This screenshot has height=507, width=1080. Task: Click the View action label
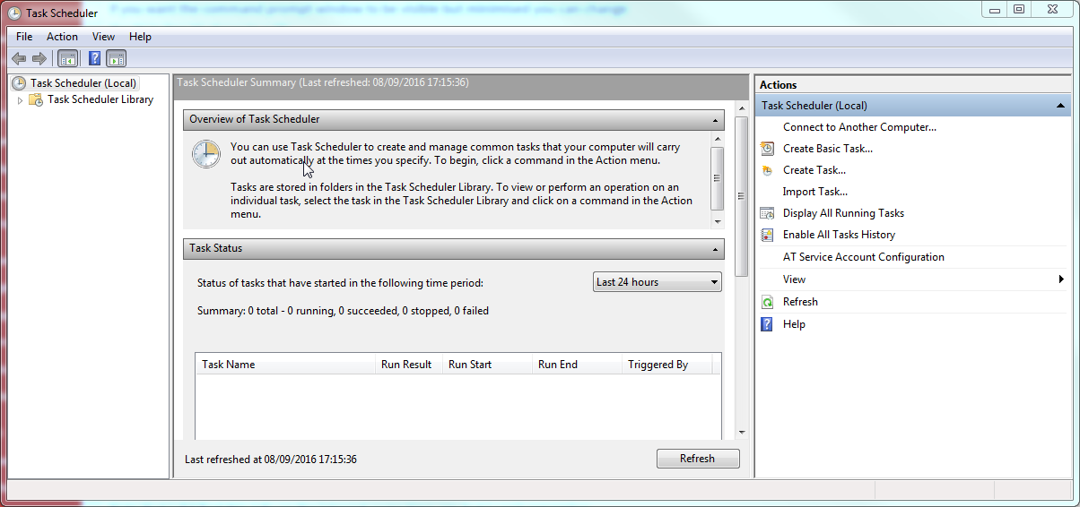click(x=794, y=279)
